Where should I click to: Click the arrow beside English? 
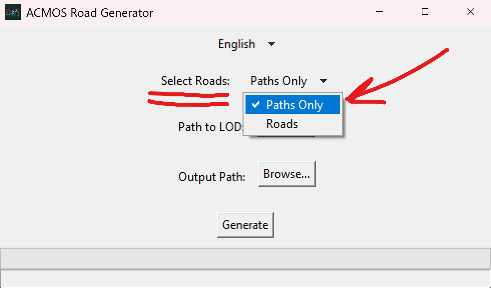272,44
